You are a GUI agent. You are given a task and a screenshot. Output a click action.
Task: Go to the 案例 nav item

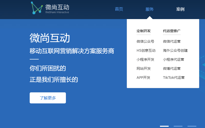coord(180,9)
